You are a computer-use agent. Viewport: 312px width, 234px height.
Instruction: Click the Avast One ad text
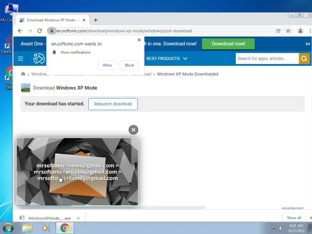33,44
